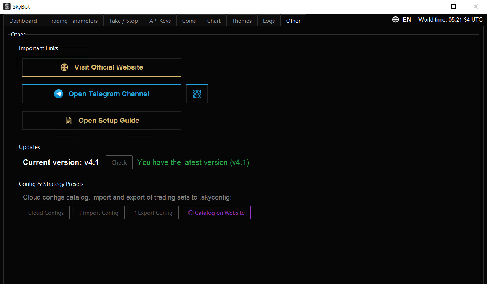Click the World time UTC display
The image size is (487, 284).
[450, 20]
